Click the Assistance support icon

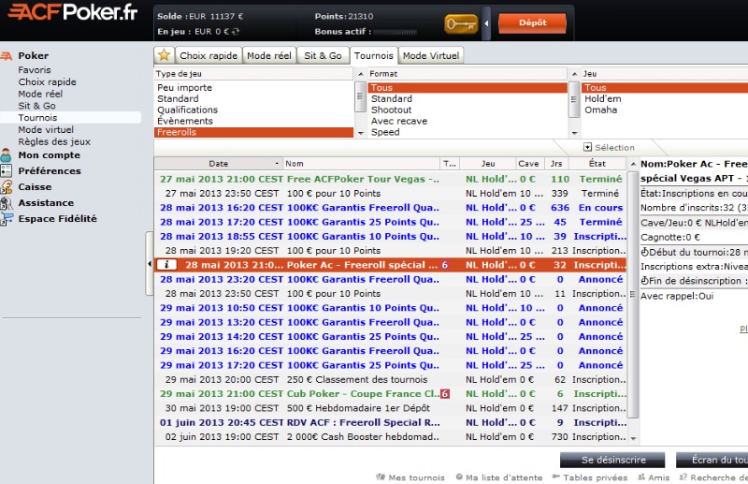click(x=6, y=203)
